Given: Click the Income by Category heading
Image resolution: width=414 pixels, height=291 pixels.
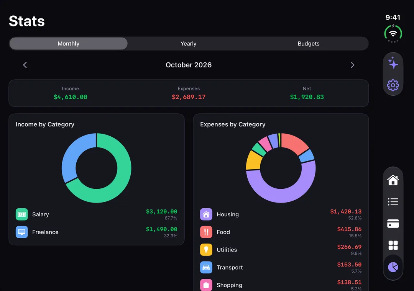Looking at the screenshot, I should 45,124.
